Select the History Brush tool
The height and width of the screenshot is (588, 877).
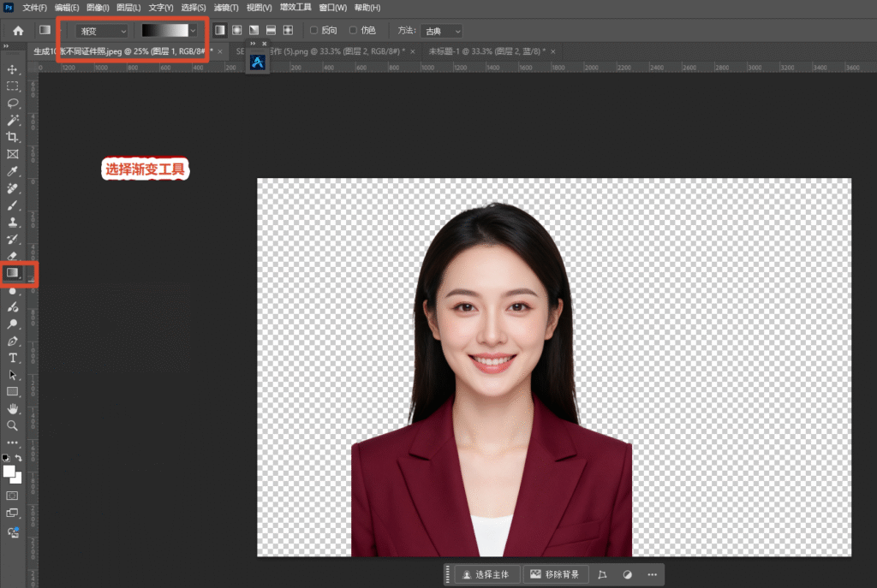[12, 240]
